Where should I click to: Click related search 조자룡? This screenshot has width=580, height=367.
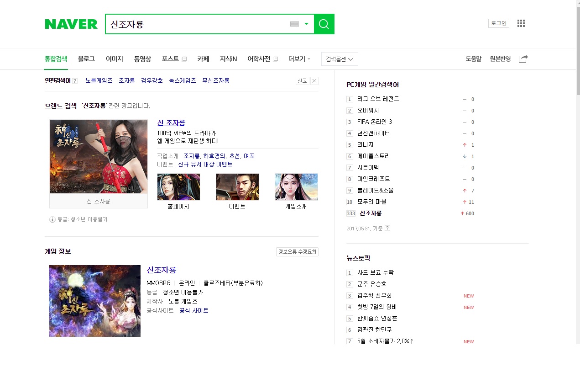(x=127, y=80)
